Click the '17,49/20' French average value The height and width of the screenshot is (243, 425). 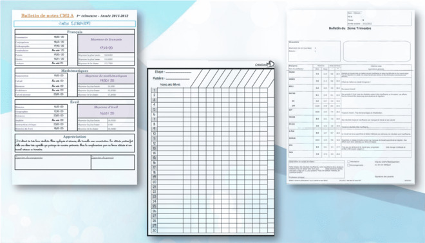click(106, 48)
